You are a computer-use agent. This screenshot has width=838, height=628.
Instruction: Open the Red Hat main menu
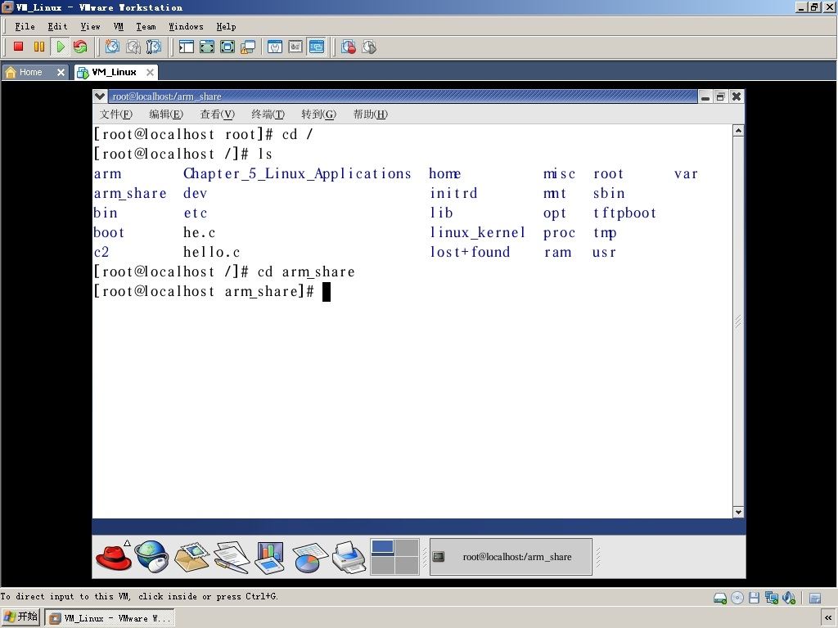(x=113, y=557)
